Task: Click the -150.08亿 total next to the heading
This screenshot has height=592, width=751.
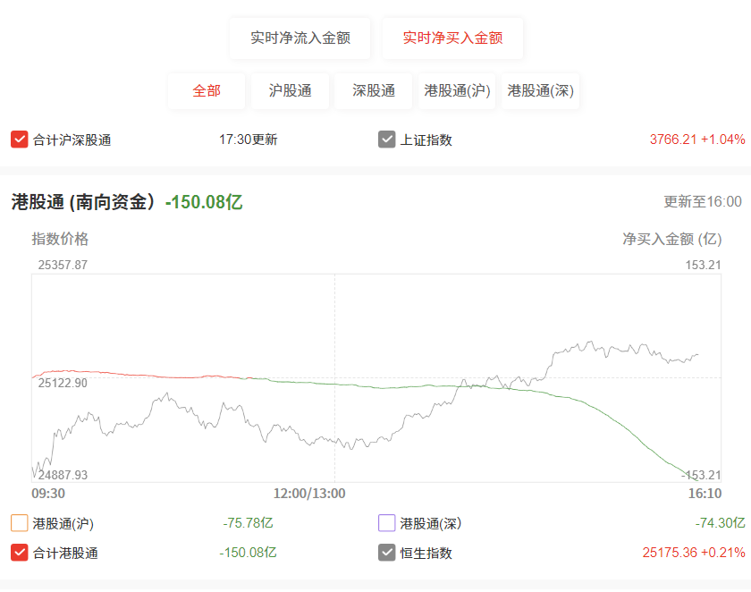Action: point(204,202)
